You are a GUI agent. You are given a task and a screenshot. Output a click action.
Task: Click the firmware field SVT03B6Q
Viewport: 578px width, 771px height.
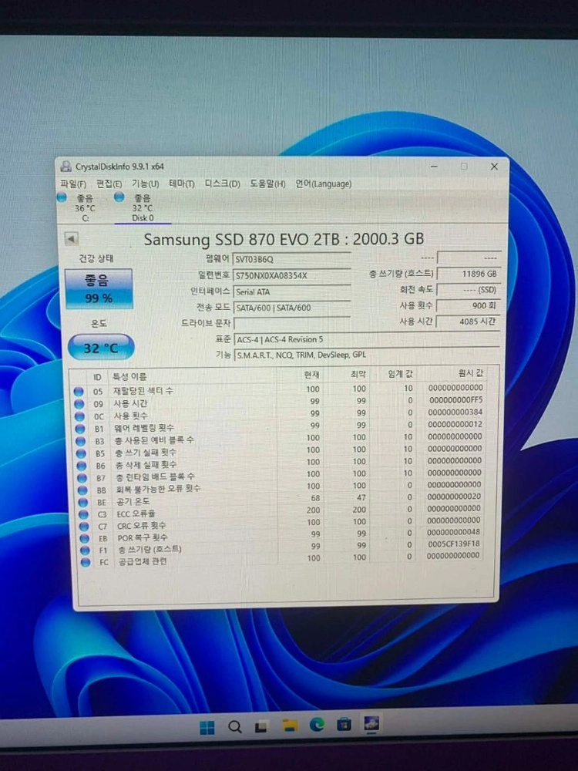click(x=291, y=259)
